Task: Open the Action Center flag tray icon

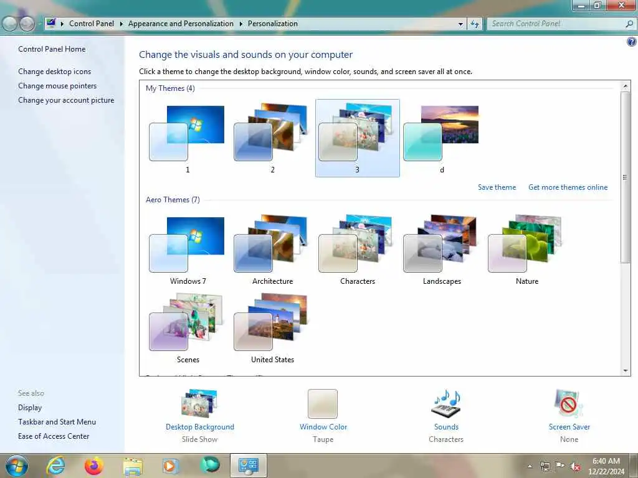Action: (560, 466)
